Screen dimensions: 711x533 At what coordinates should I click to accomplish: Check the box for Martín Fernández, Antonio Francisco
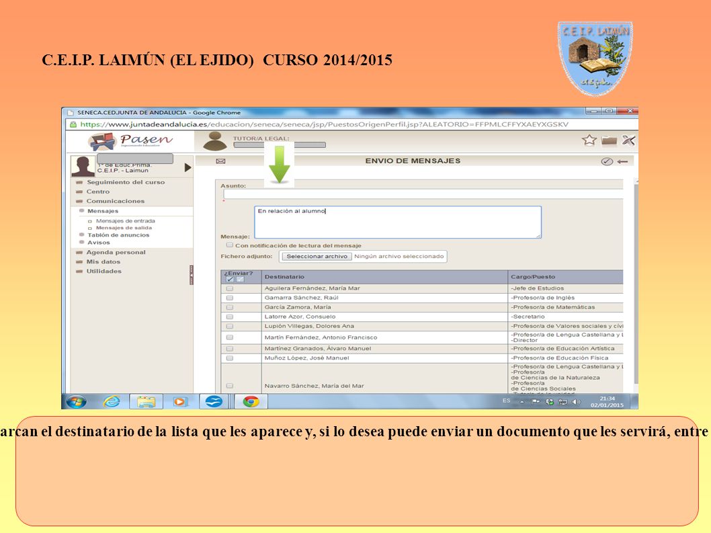tap(230, 337)
